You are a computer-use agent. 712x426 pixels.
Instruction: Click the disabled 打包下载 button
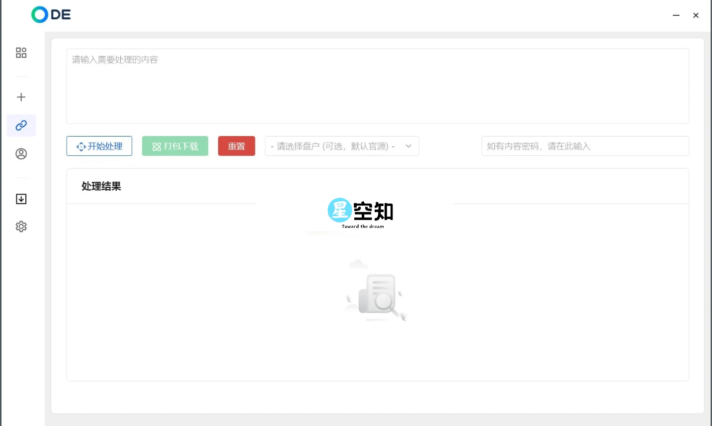coord(175,146)
